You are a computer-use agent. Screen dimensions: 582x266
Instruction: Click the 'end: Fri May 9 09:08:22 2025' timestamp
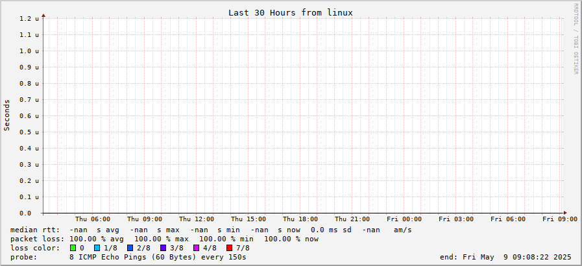[x=505, y=257]
